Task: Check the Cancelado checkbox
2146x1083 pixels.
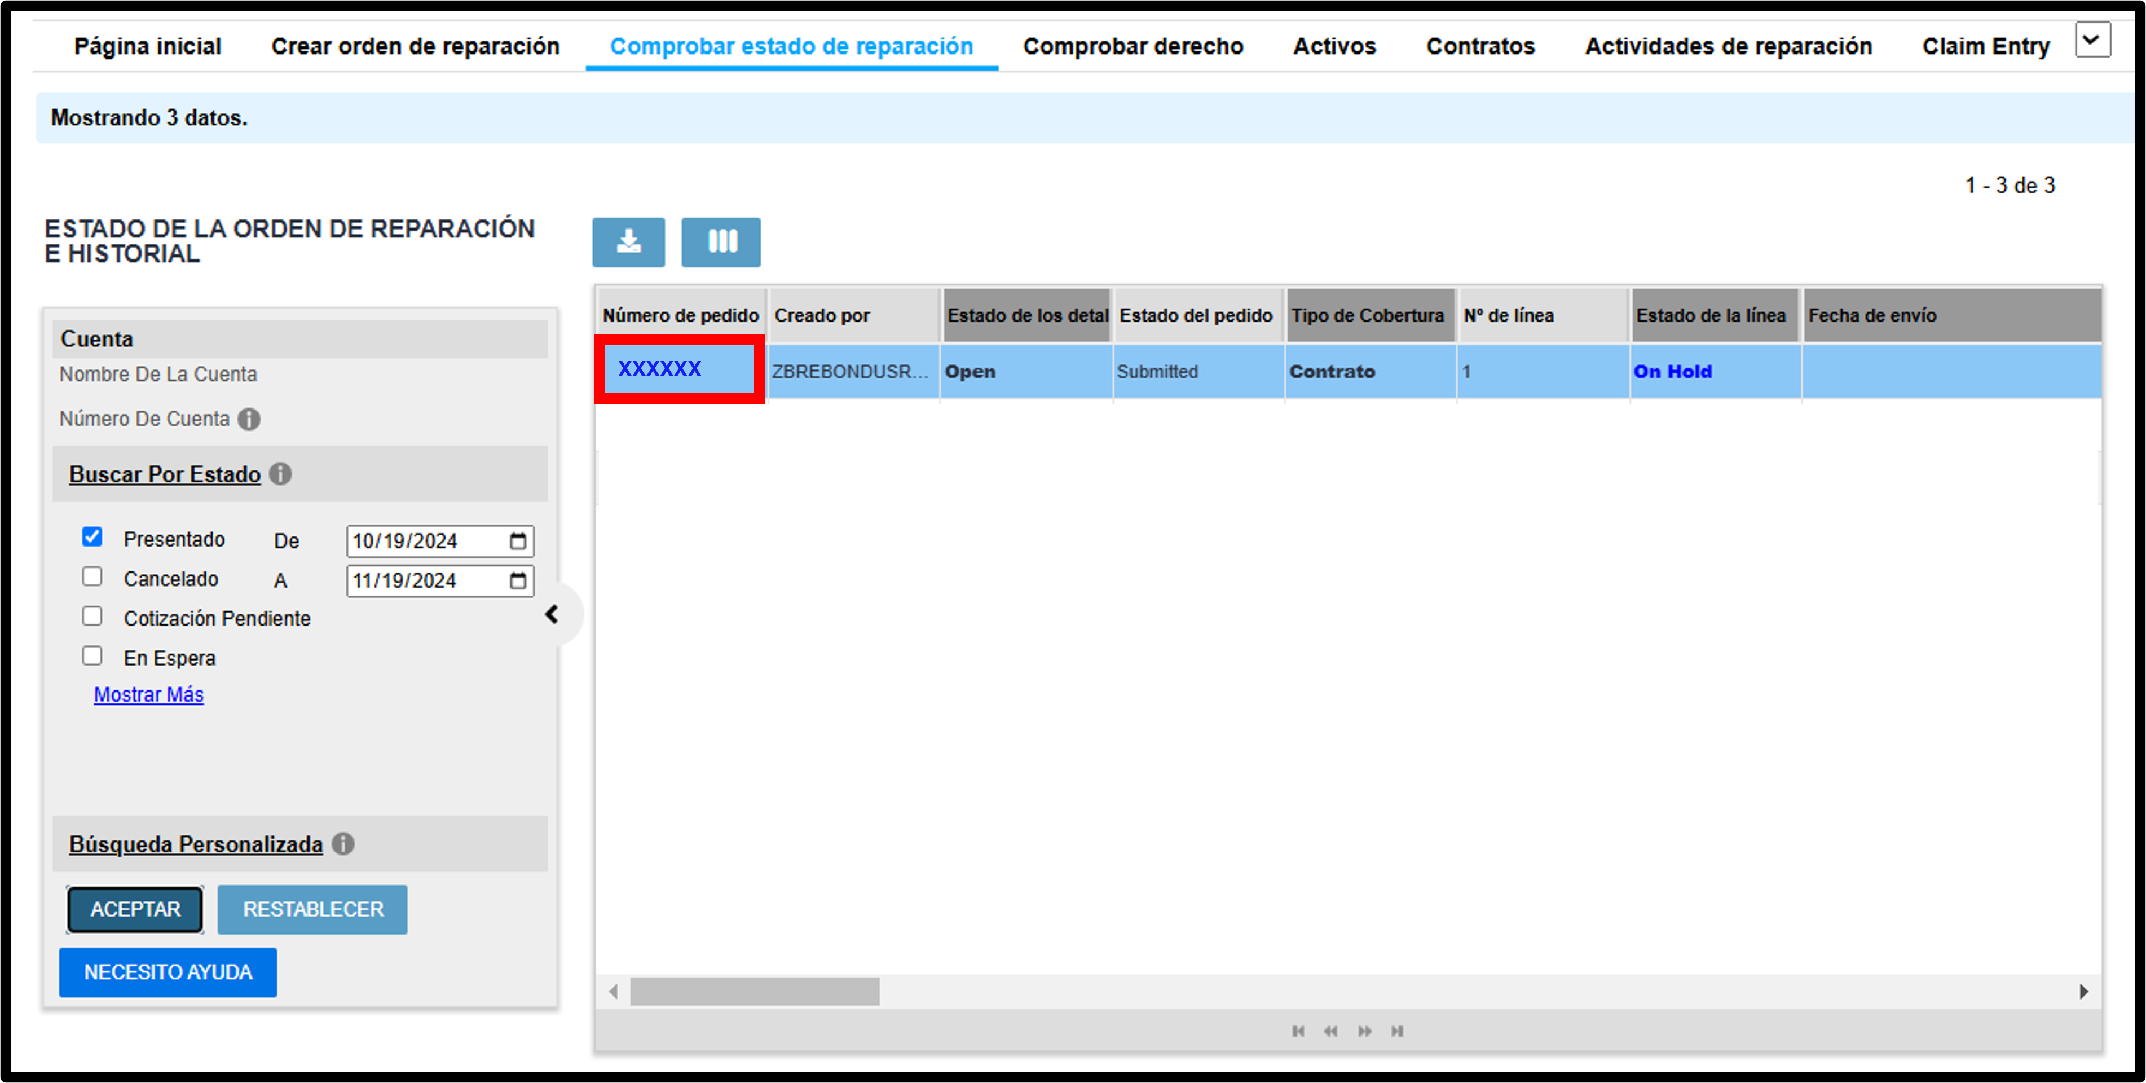Action: click(x=92, y=576)
